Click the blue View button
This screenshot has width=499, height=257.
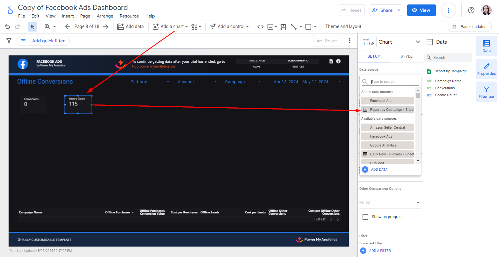[421, 10]
